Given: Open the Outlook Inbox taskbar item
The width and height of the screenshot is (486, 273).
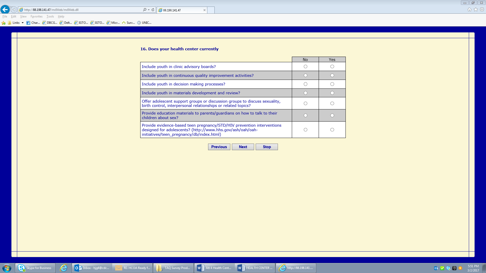Looking at the screenshot, I should coord(92,268).
